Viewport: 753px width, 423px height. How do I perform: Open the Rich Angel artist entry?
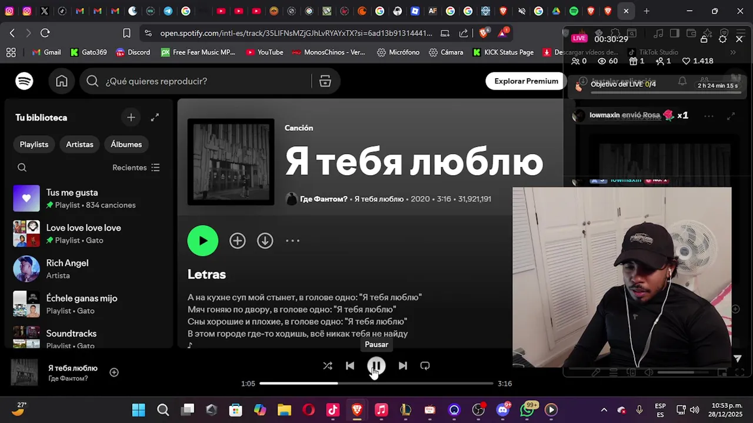(88, 269)
